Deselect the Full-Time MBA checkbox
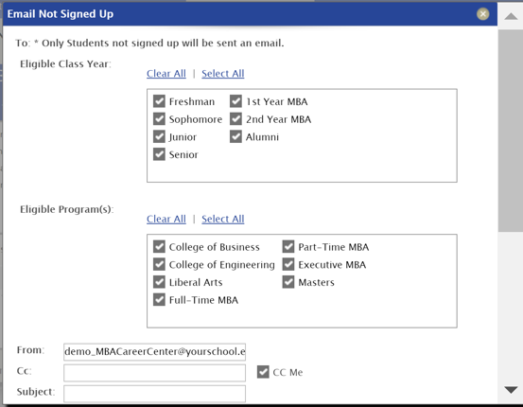This screenshot has height=407, width=523. click(x=159, y=300)
